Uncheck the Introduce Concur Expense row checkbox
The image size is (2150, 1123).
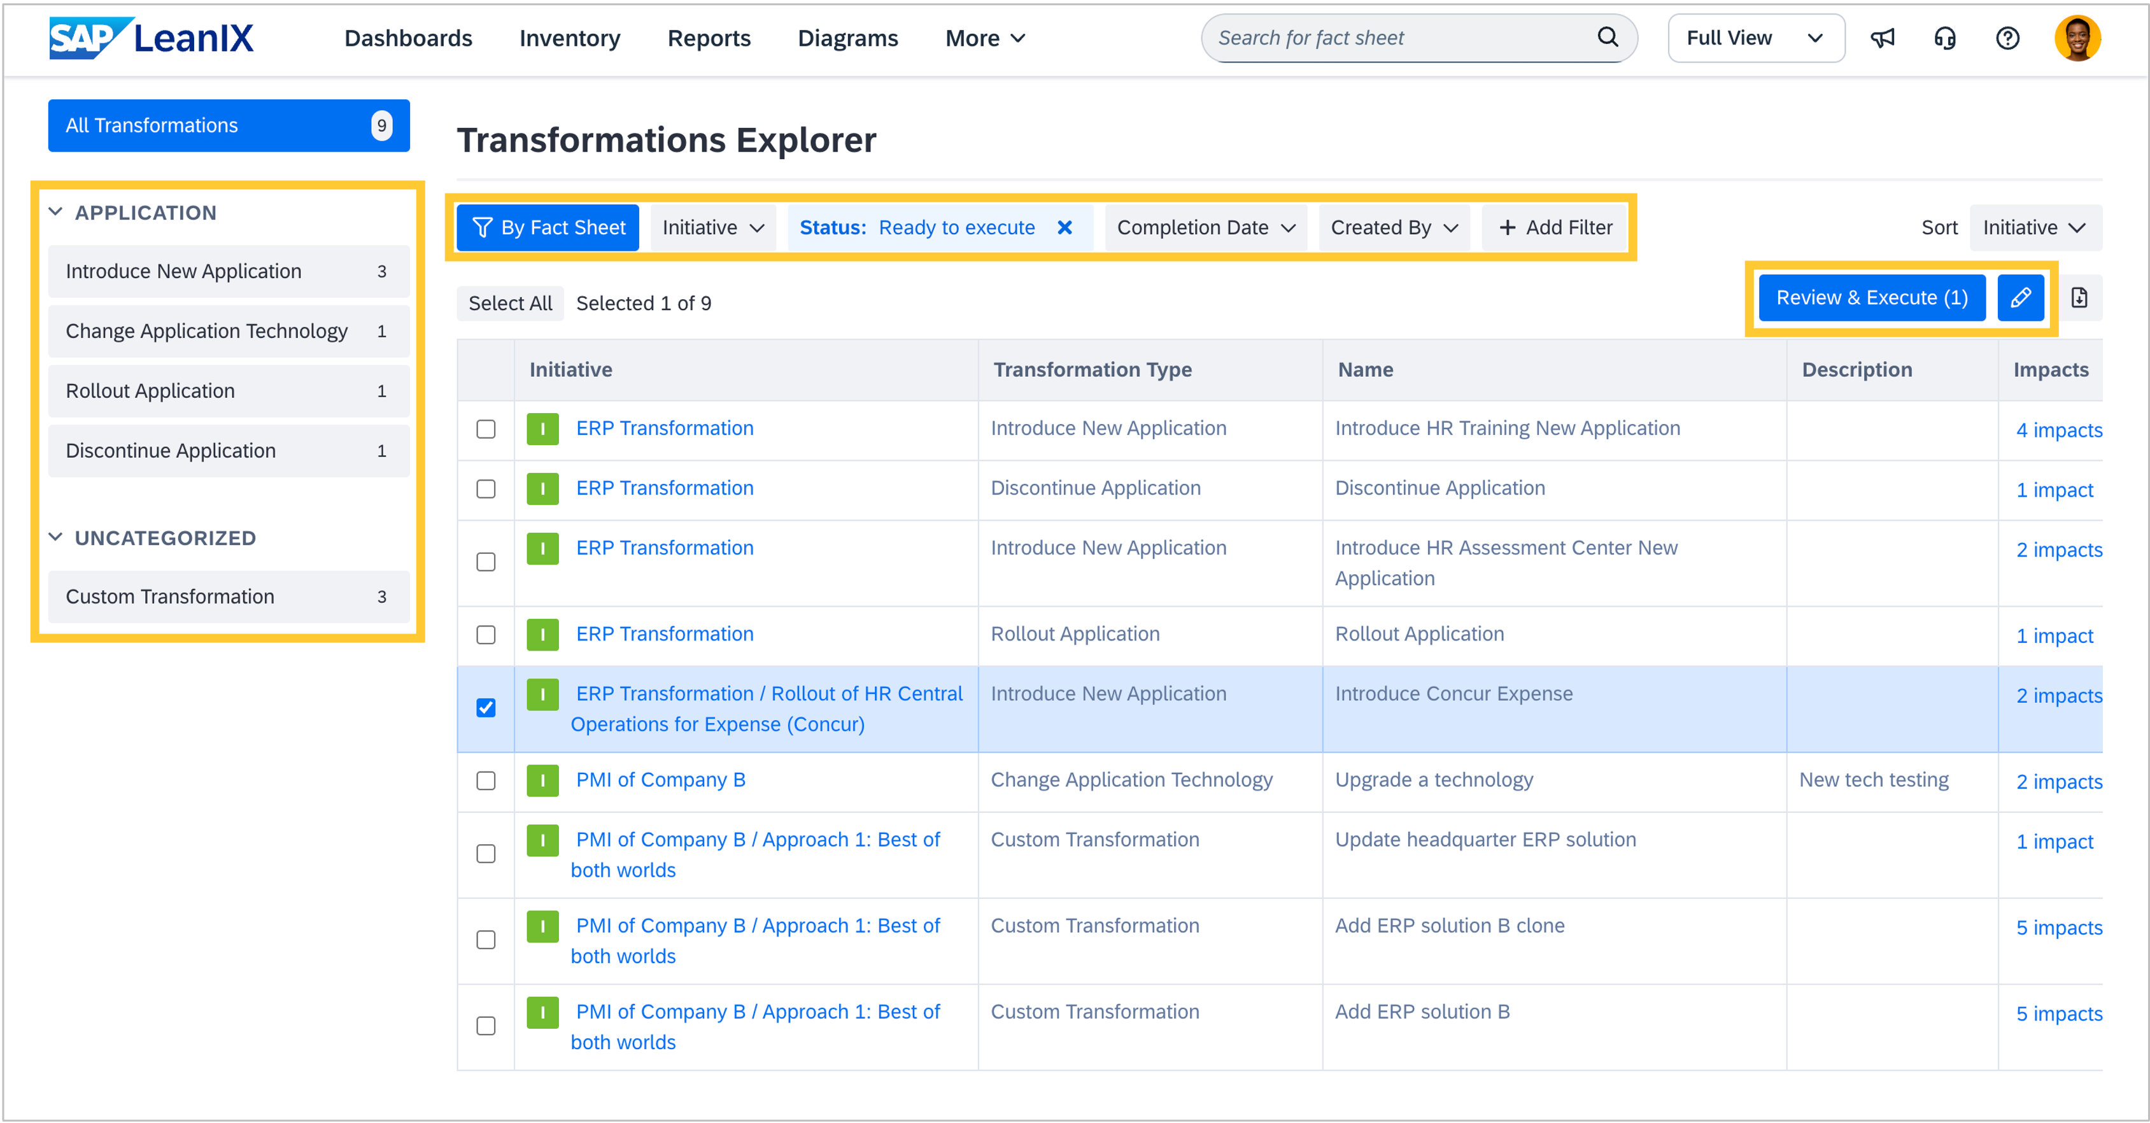tap(486, 709)
